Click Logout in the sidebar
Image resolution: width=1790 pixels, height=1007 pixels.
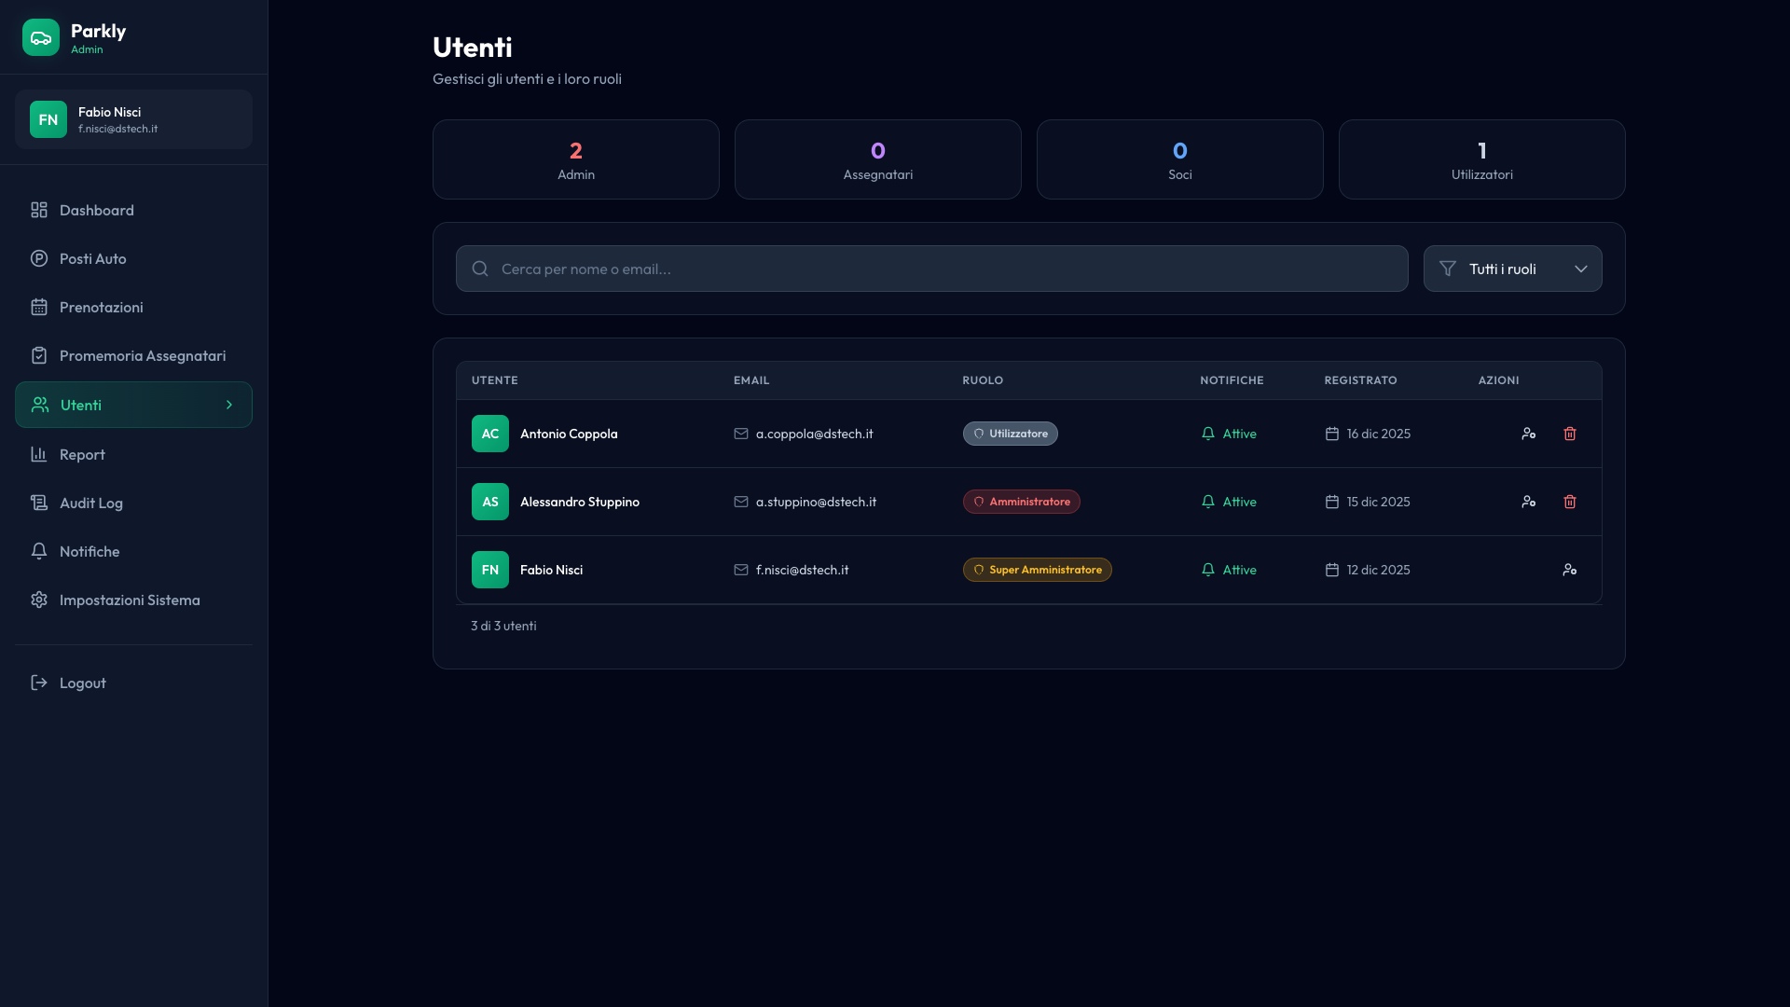coord(82,683)
